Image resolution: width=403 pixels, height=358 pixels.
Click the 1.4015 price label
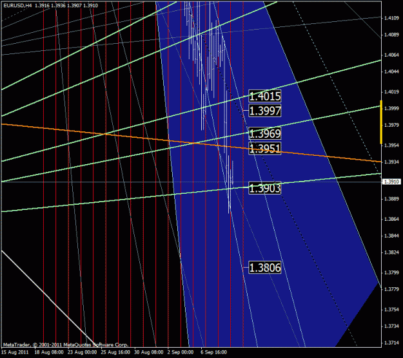pyautogui.click(x=265, y=96)
